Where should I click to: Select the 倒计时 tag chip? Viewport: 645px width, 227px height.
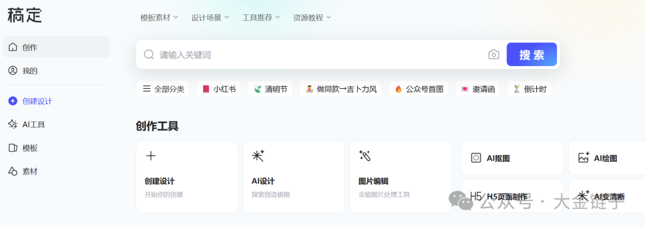529,89
